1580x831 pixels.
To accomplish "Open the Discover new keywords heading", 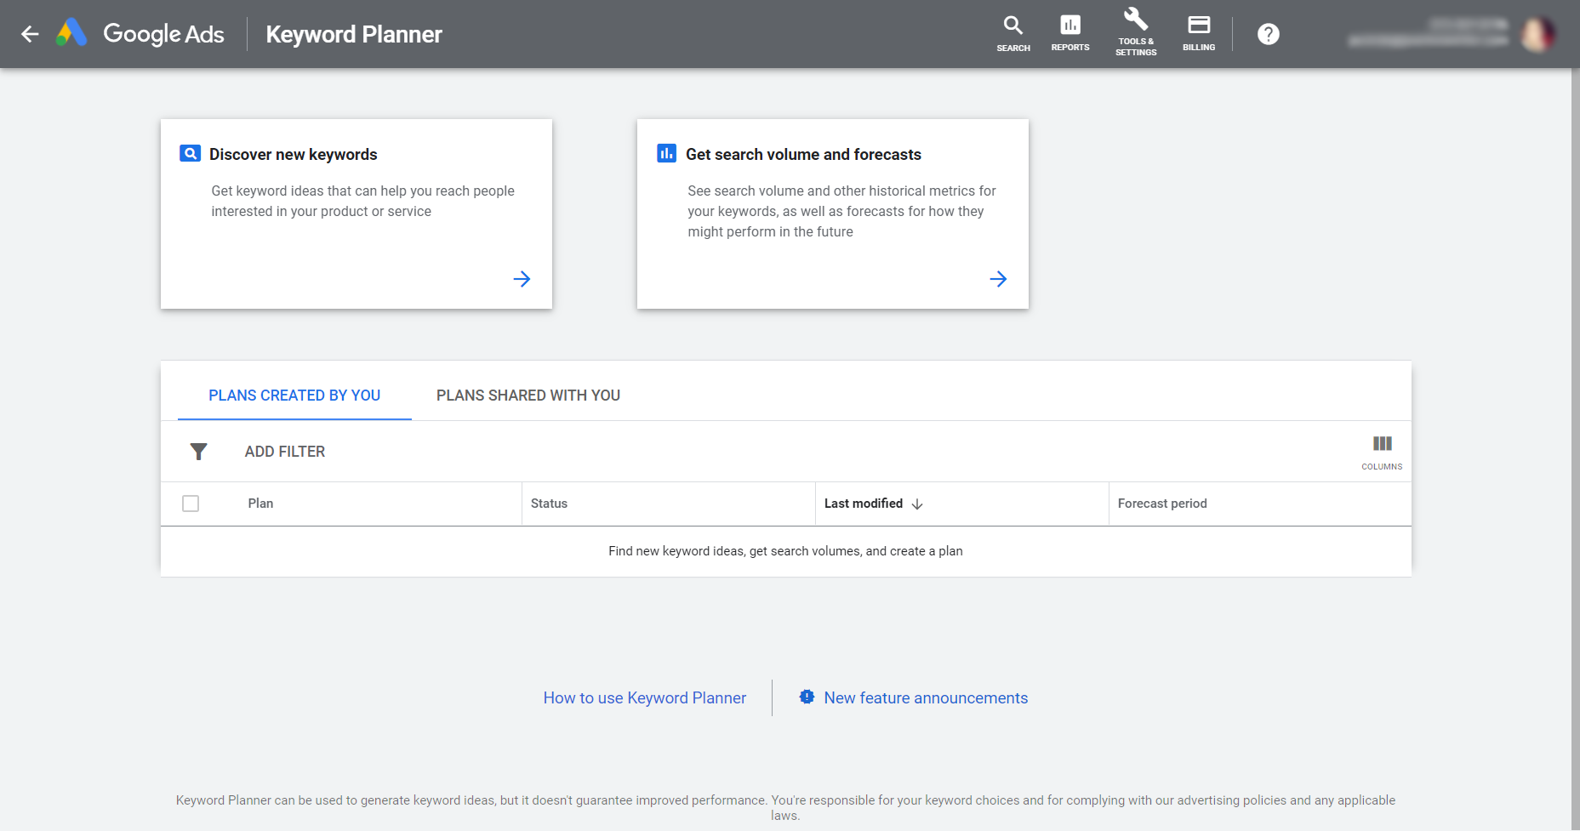I will pyautogui.click(x=294, y=154).
